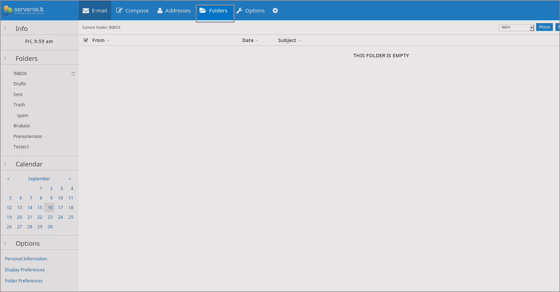The image size is (560, 292).
Task: Click the E-mail envelope icon
Action: (x=86, y=11)
